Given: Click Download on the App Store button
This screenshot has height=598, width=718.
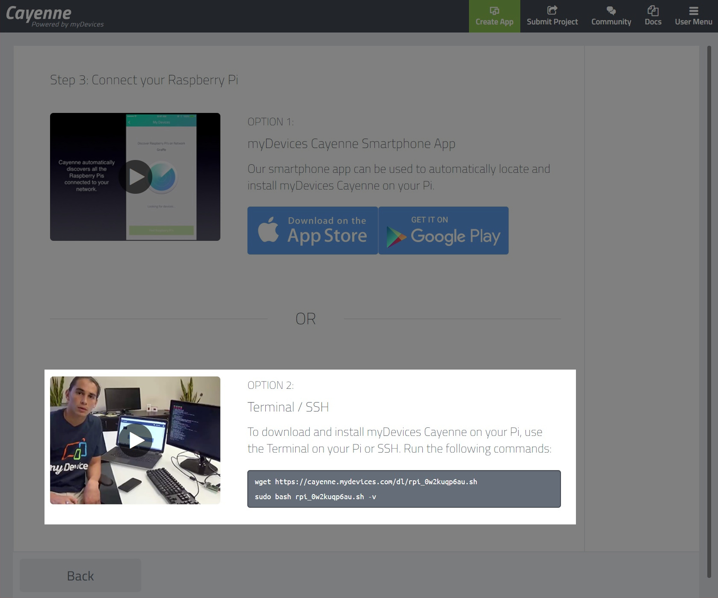Looking at the screenshot, I should 313,231.
